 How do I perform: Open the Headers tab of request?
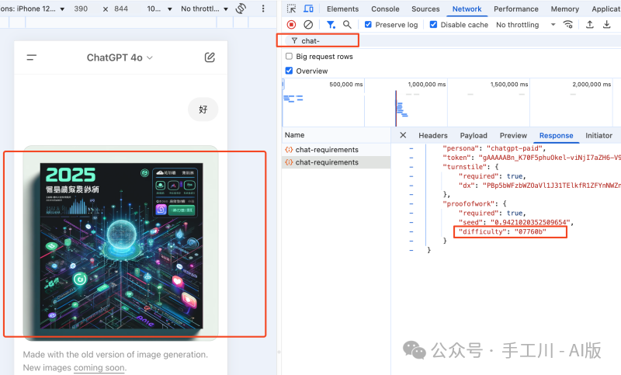[433, 135]
